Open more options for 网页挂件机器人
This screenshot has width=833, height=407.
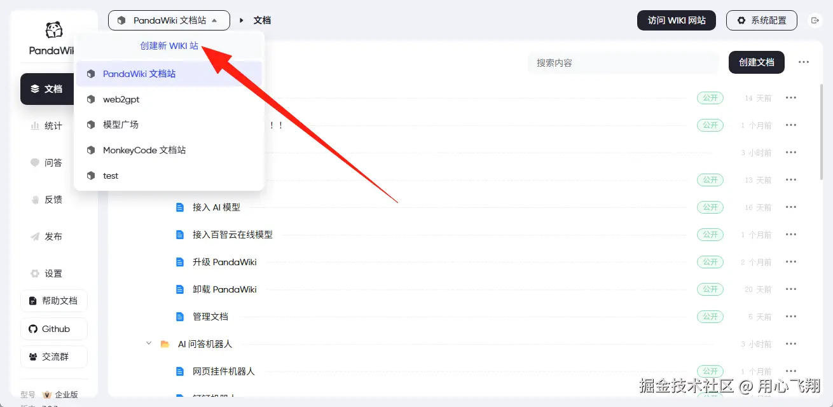791,371
